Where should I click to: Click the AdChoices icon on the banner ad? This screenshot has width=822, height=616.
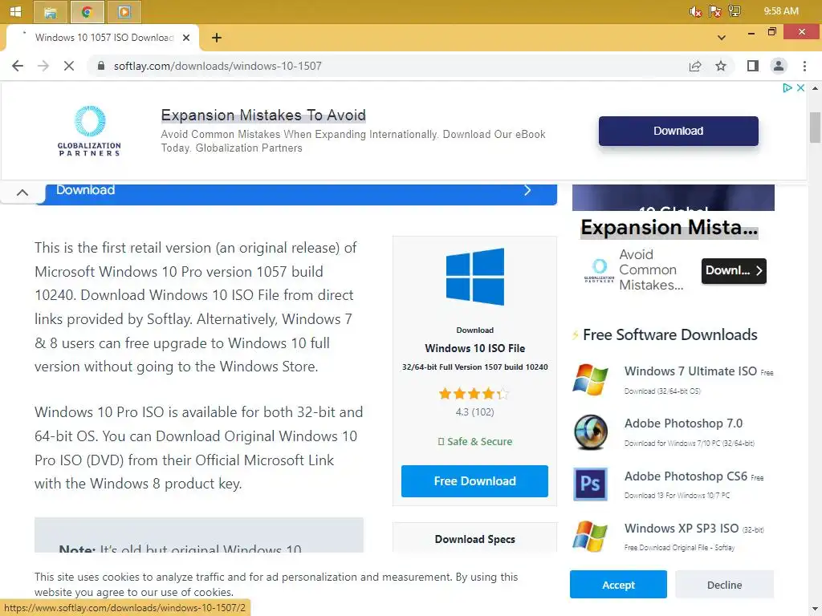point(787,88)
